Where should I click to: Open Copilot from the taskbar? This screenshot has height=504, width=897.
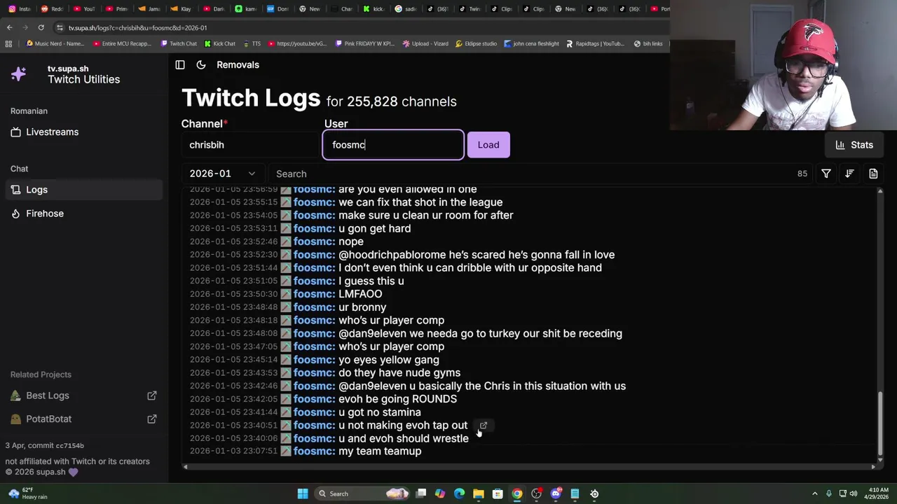pos(439,493)
